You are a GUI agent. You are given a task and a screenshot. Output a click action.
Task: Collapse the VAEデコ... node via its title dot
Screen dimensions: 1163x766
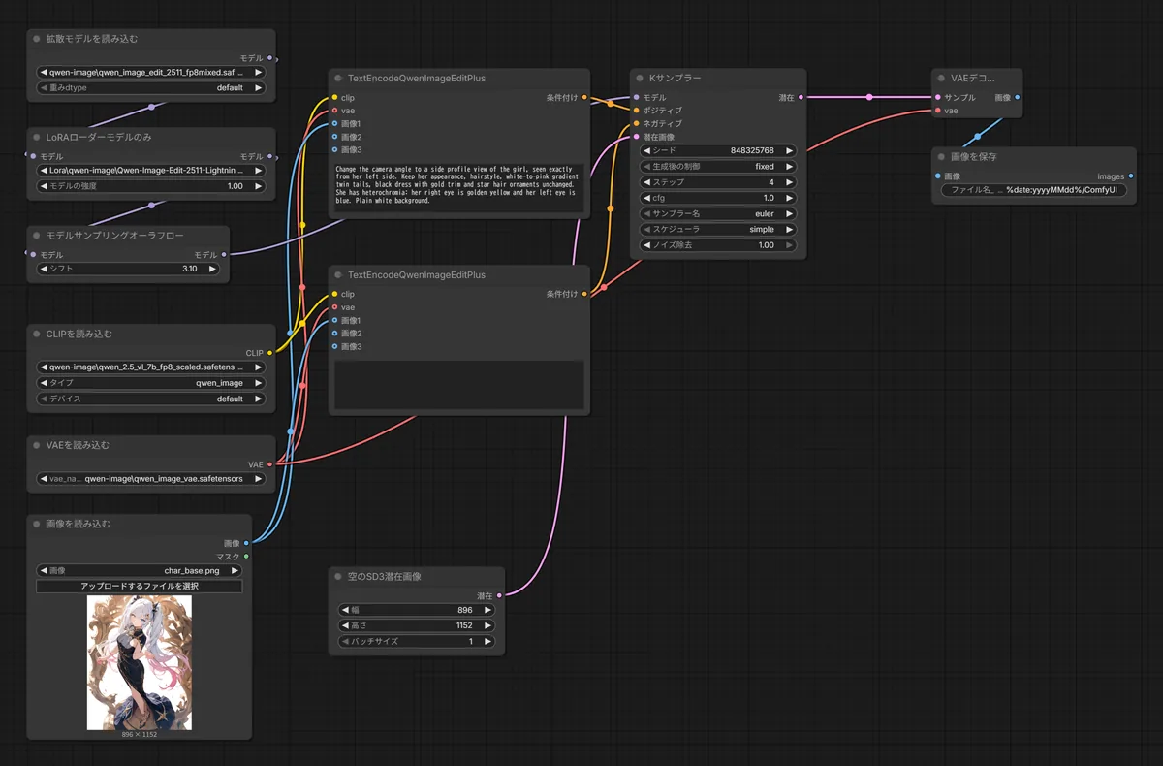(941, 78)
